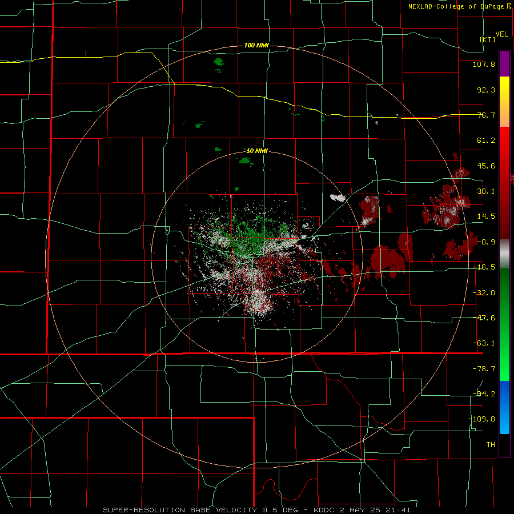Click the -63.1 velocity scale value
This screenshot has height=514, width=514.
(x=484, y=343)
